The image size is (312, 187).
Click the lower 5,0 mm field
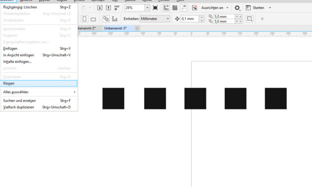coord(224,21)
